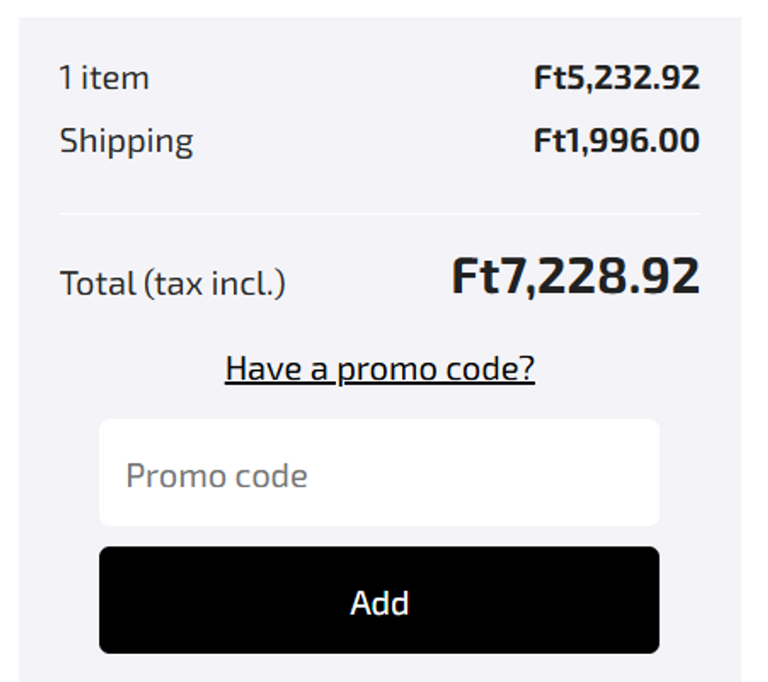This screenshot has width=768, height=682.
Task: Click the item count text in cart summary
Action: pyautogui.click(x=104, y=78)
